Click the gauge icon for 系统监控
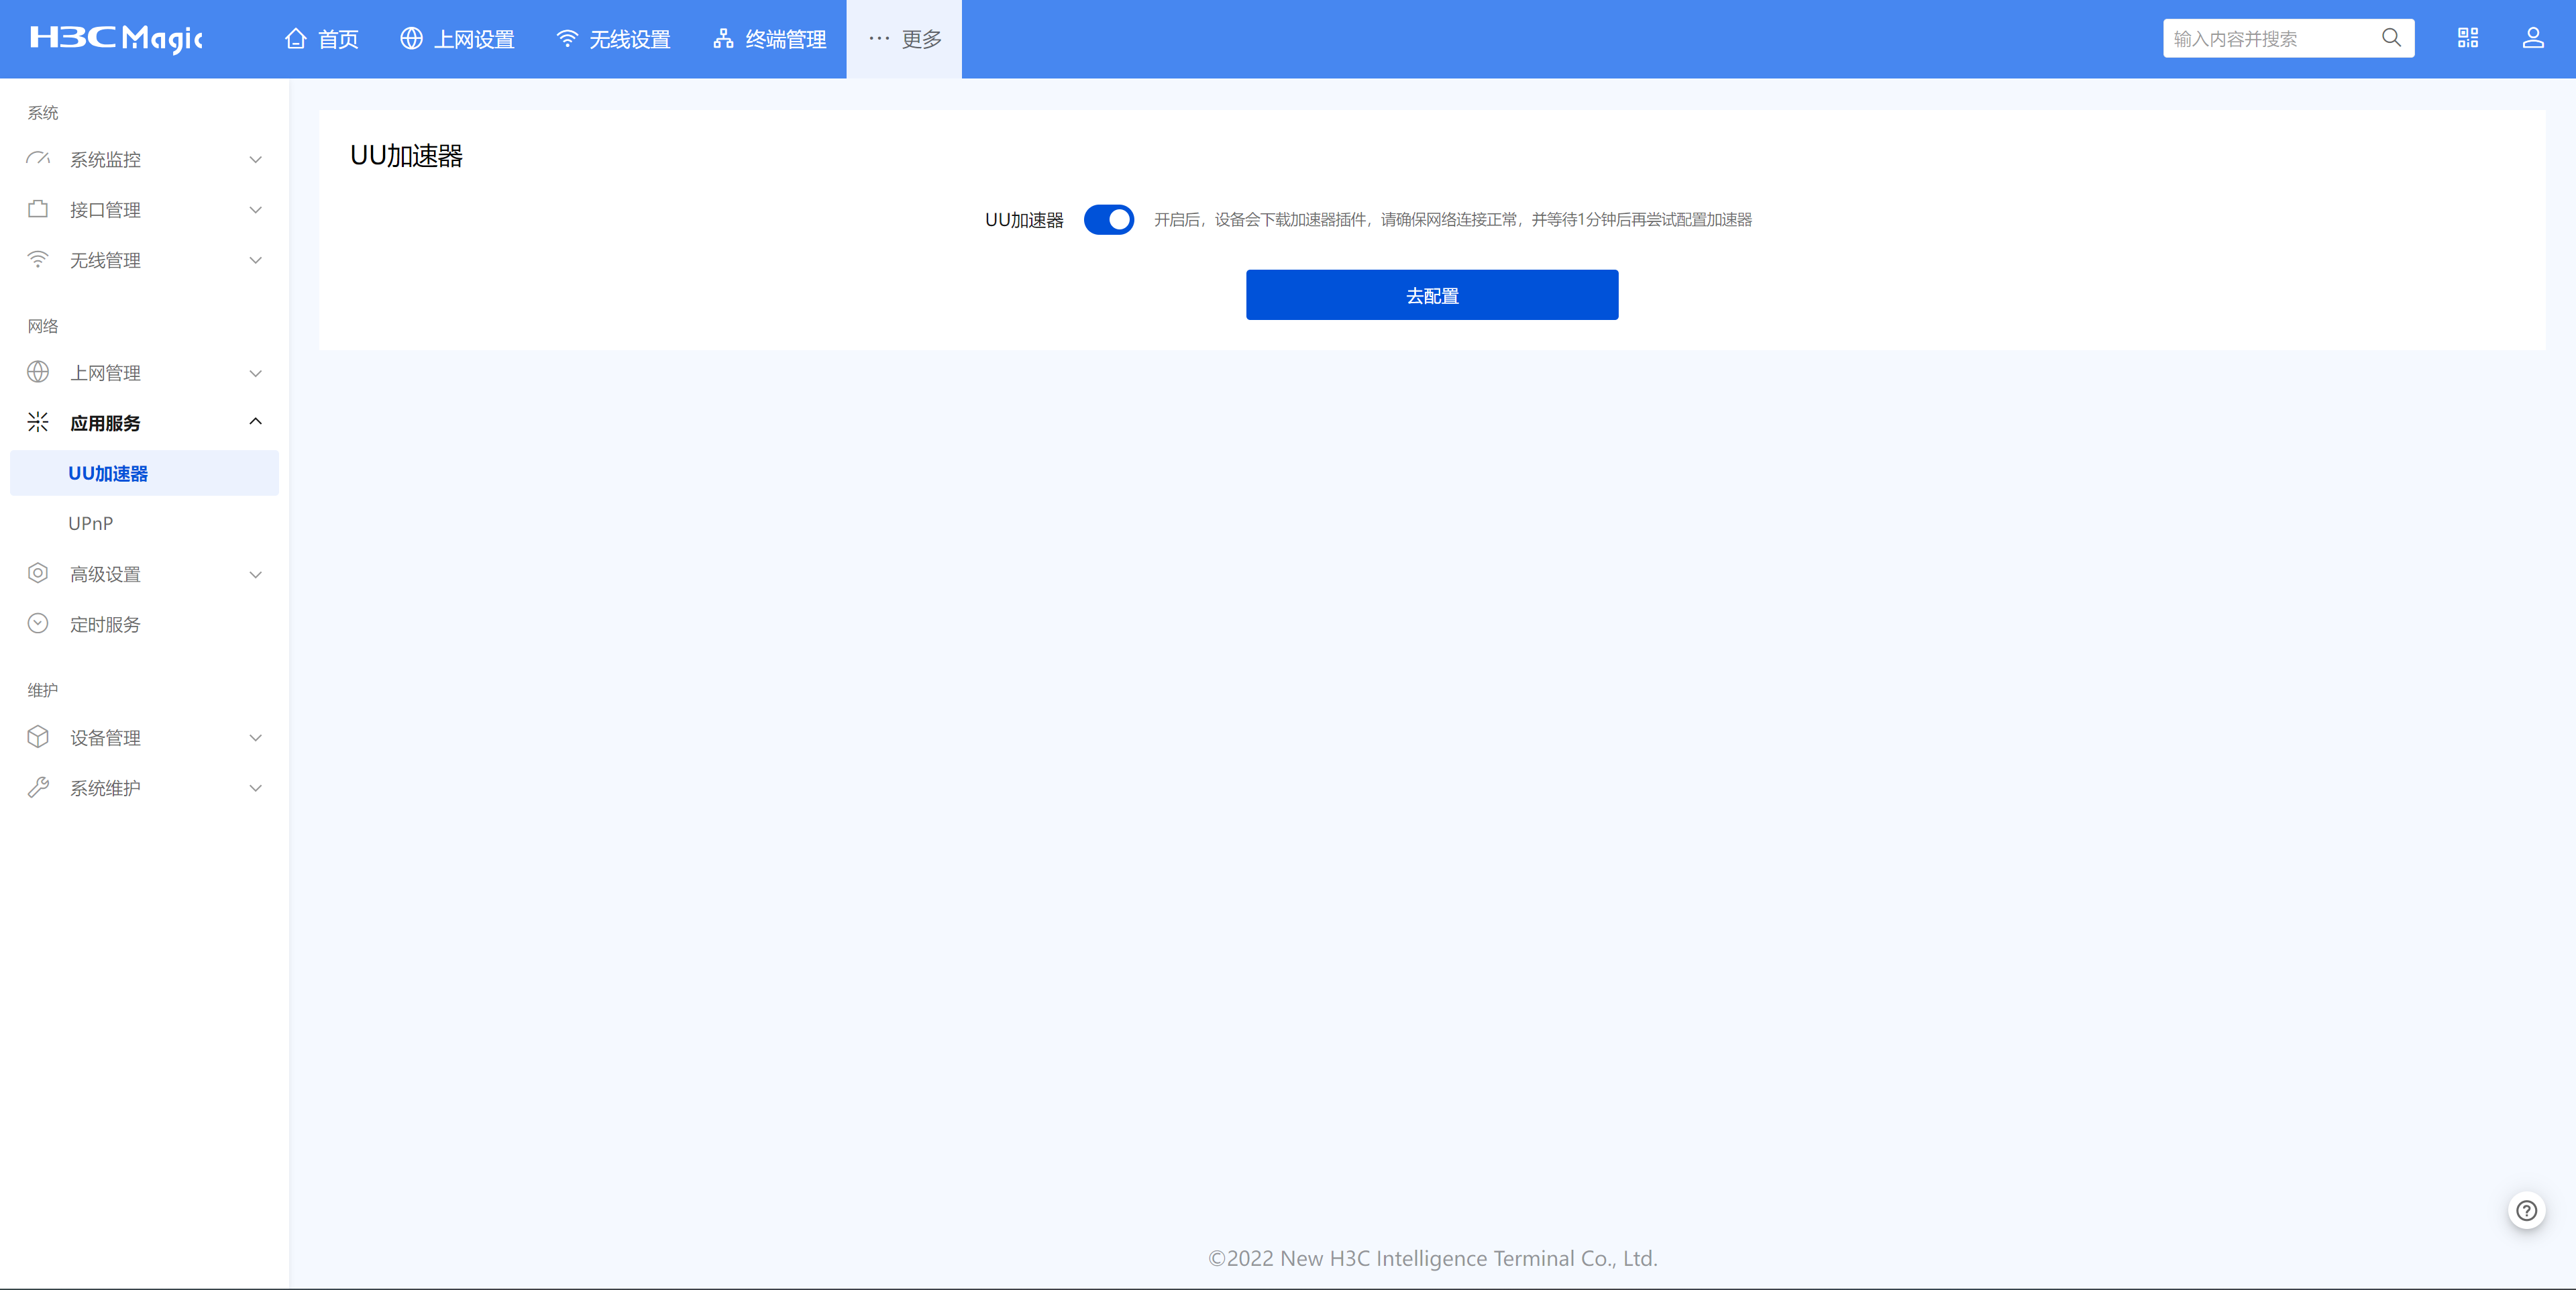This screenshot has height=1290, width=2576. [38, 159]
